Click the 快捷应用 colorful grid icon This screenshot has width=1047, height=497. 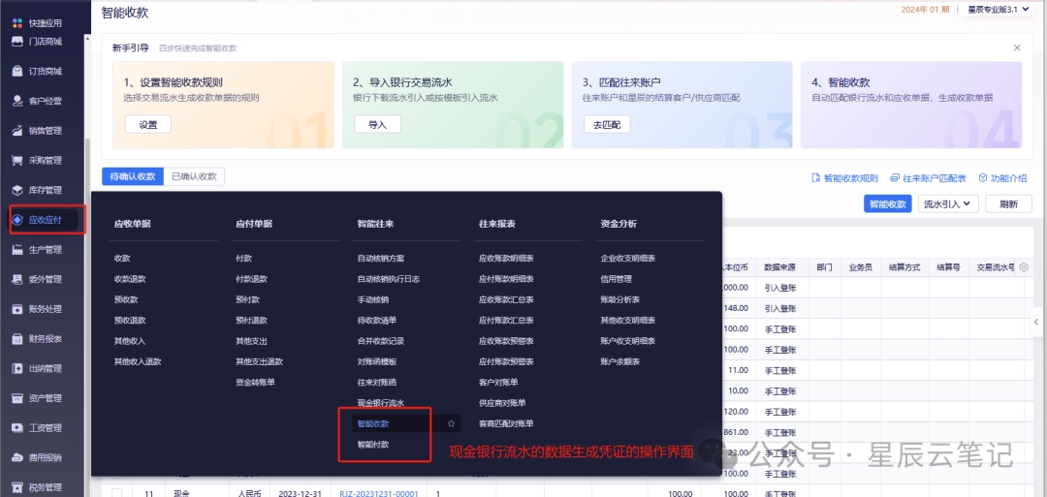click(x=16, y=21)
